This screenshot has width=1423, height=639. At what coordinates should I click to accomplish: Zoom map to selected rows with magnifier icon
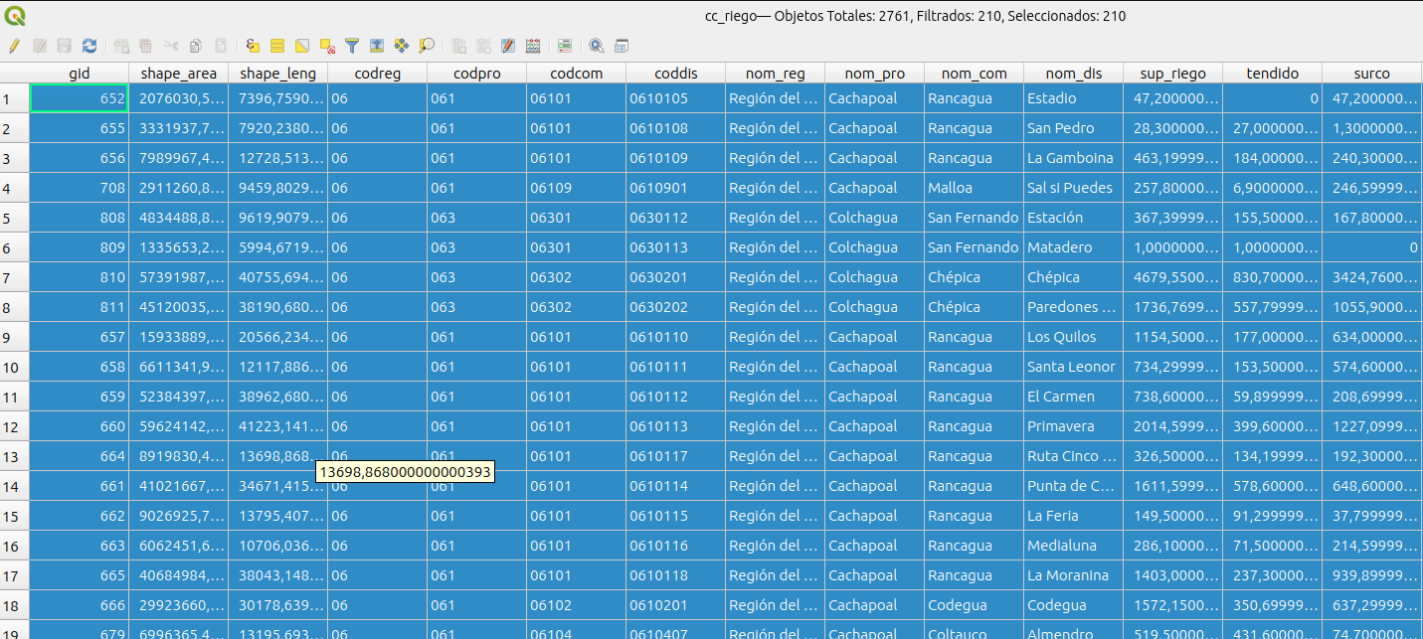(427, 46)
